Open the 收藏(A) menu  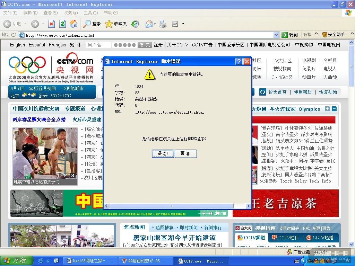[71, 13]
